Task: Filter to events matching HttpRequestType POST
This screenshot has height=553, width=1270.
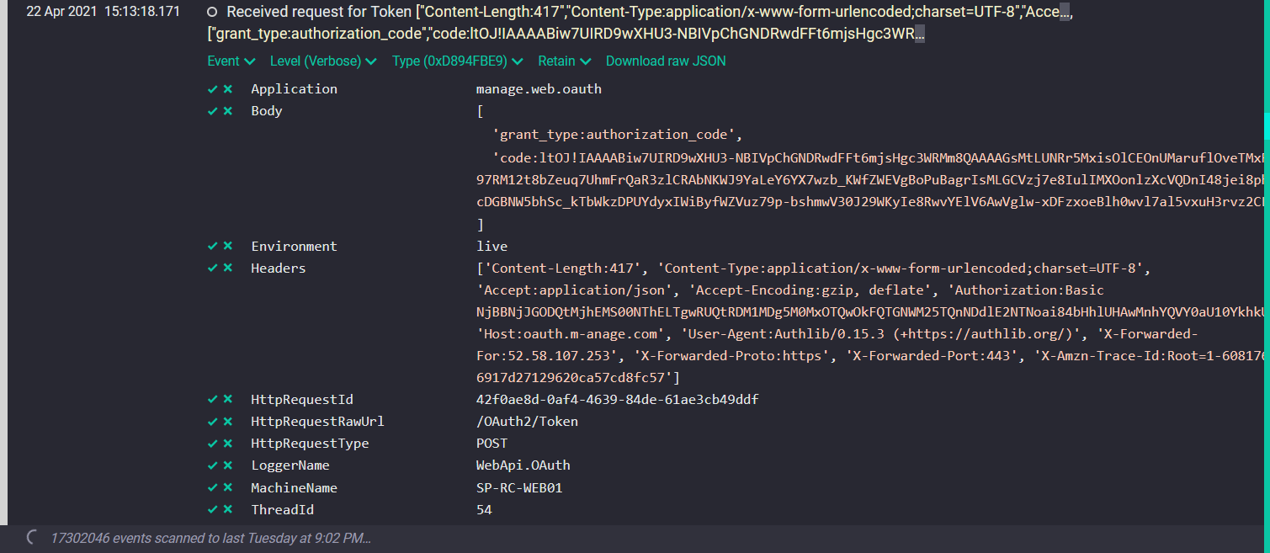Action: tap(212, 443)
